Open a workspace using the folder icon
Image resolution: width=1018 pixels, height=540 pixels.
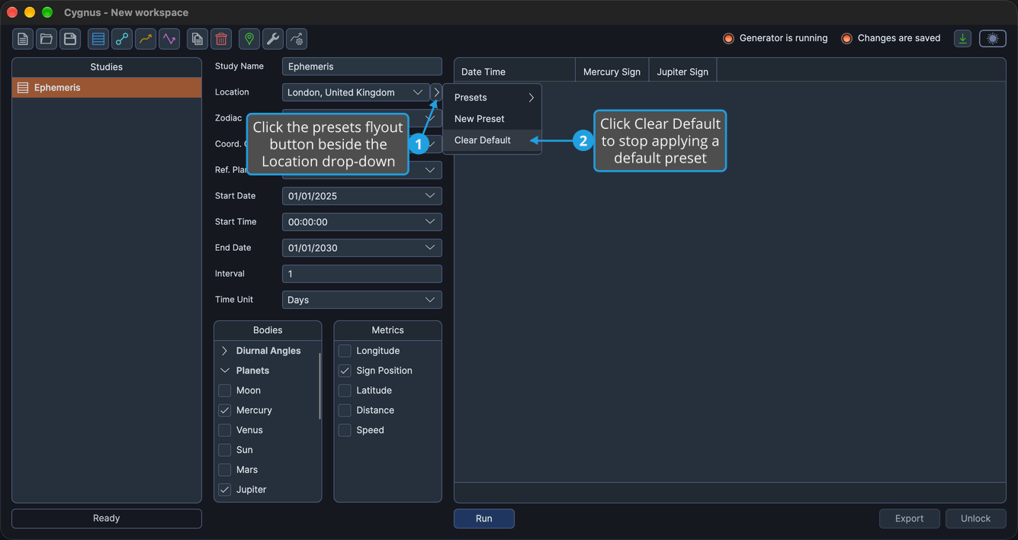(x=47, y=39)
